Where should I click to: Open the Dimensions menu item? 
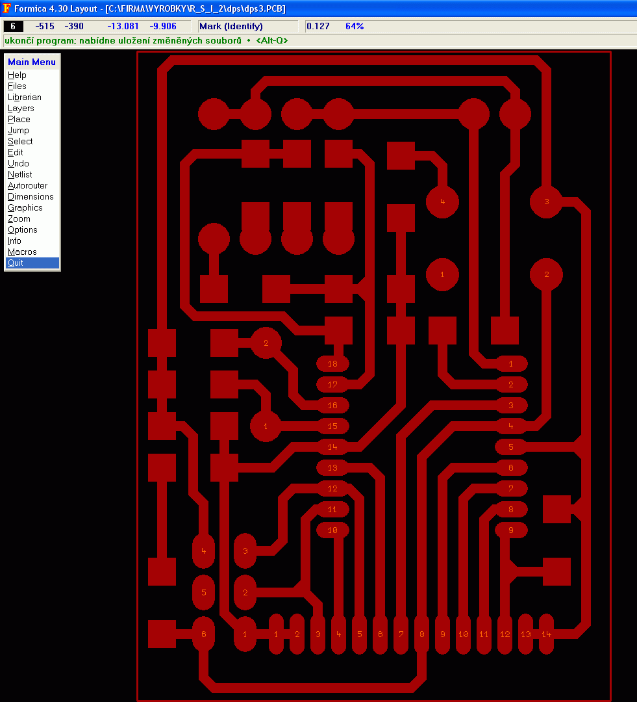click(x=31, y=197)
